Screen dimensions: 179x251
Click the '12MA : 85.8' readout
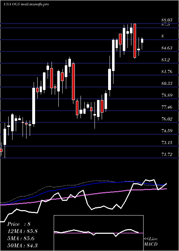pyautogui.click(x=22, y=231)
